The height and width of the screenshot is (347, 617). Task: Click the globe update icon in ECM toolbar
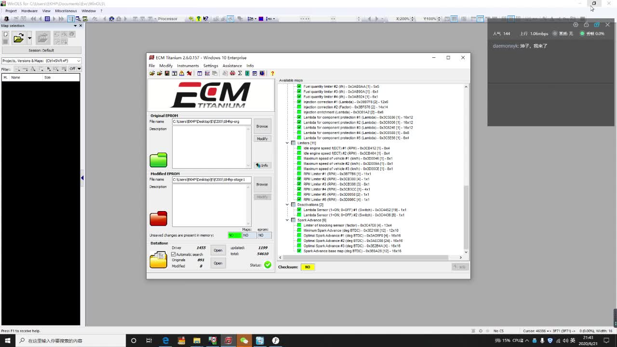[262, 73]
